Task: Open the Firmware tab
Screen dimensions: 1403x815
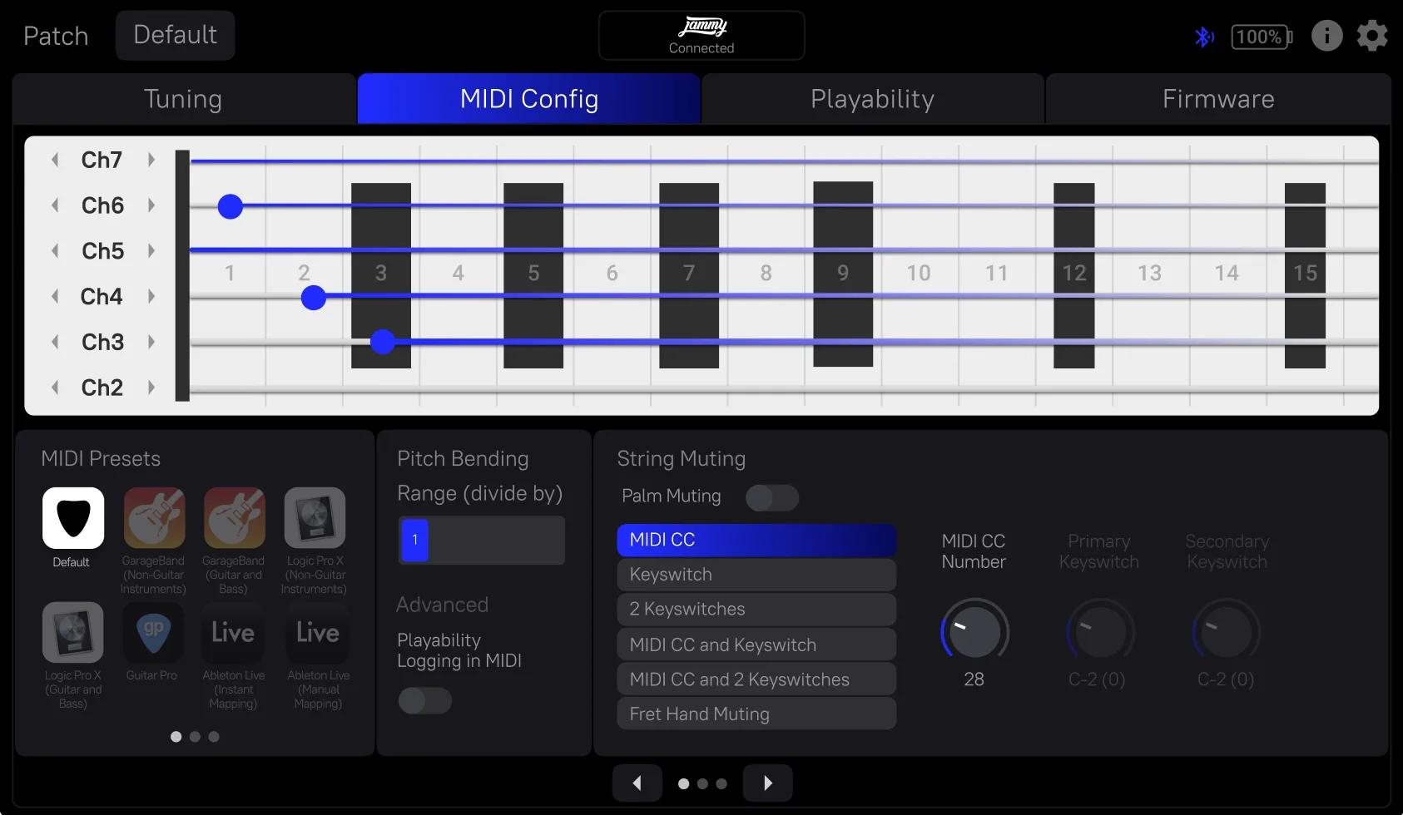Action: tap(1218, 99)
